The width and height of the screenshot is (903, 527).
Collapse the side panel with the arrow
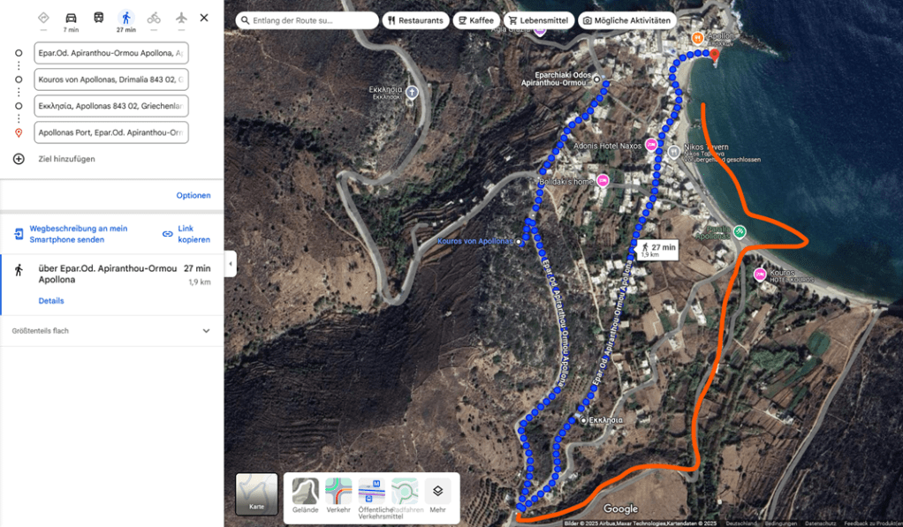pos(231,264)
